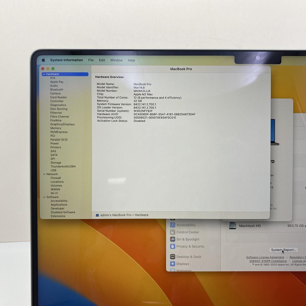Open the System Information app menu

[66, 60]
